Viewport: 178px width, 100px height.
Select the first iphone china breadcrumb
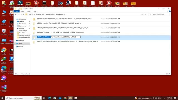point(50,14)
